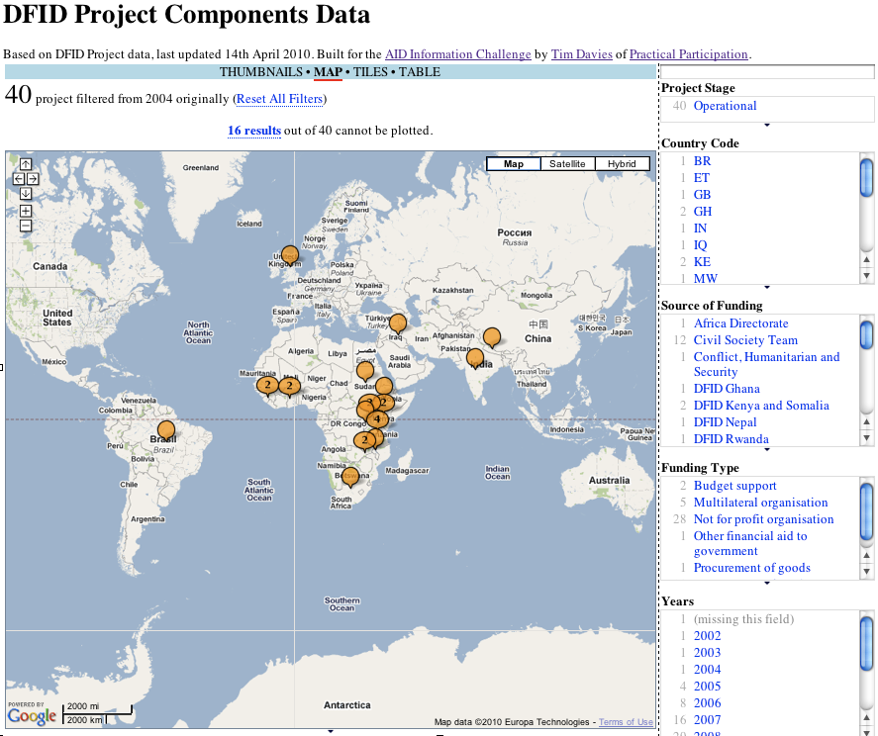
Task: Select the standard Map view type
Action: click(513, 164)
